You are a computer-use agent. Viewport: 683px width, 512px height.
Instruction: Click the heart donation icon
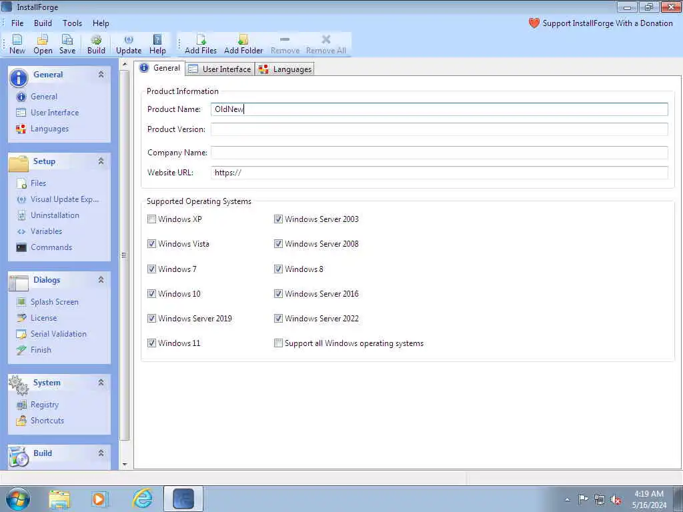click(x=534, y=23)
